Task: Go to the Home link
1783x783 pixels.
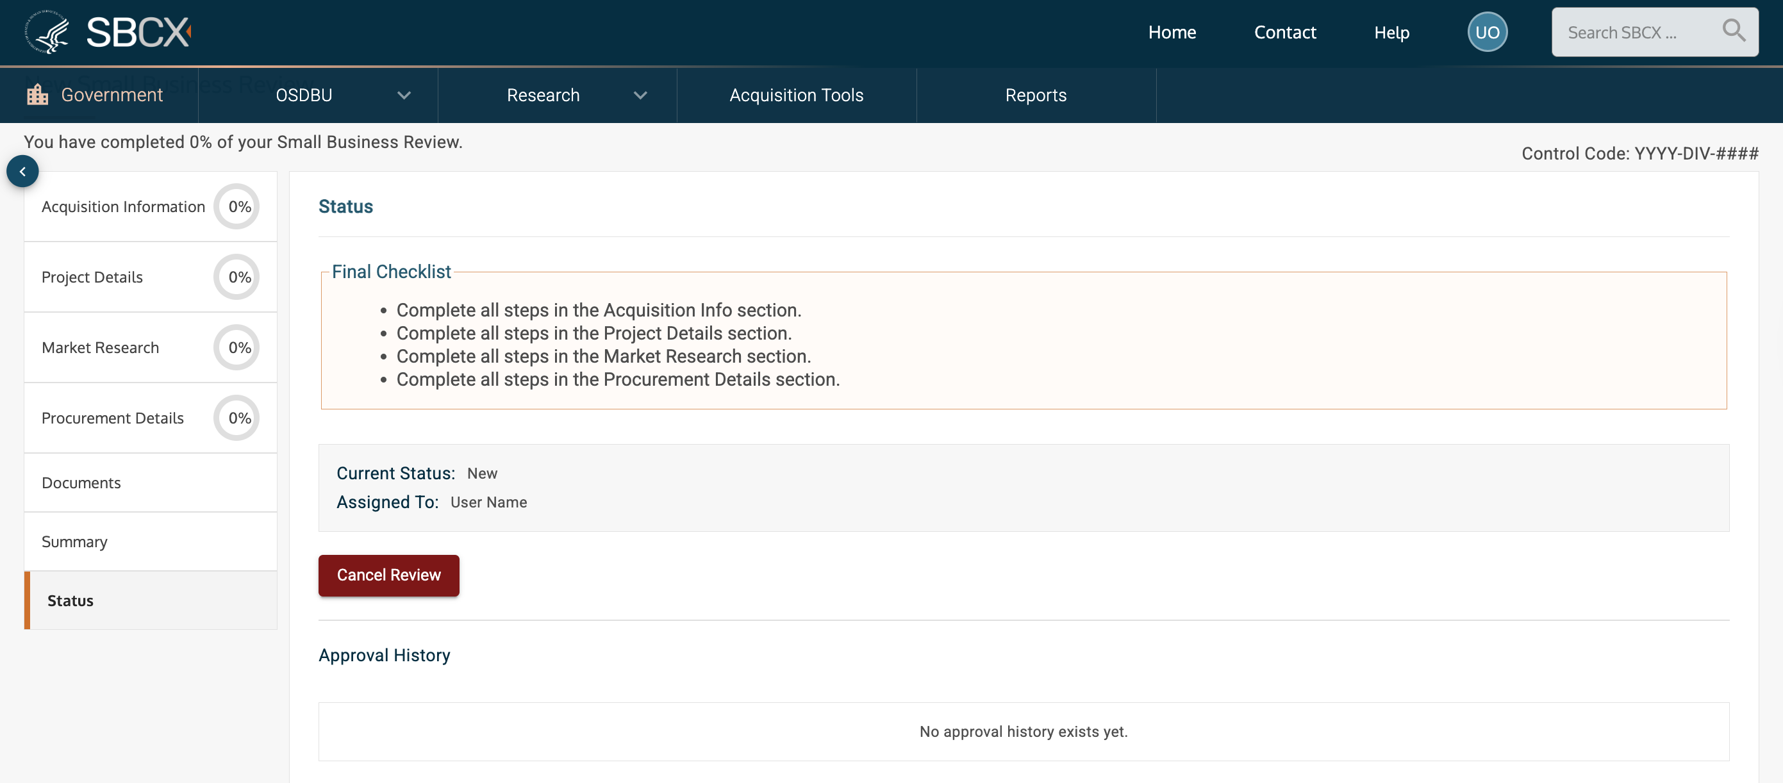Action: (1171, 33)
